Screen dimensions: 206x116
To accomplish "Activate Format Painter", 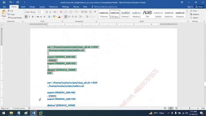I will 15,18.
